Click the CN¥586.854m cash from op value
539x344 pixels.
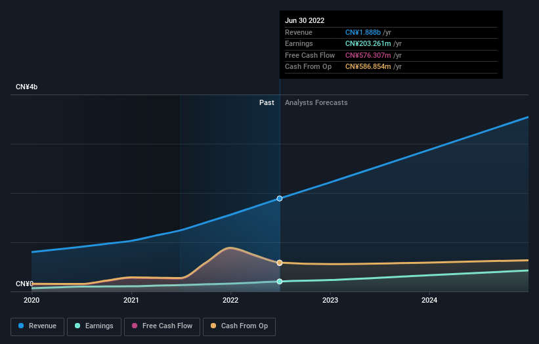[x=368, y=67]
